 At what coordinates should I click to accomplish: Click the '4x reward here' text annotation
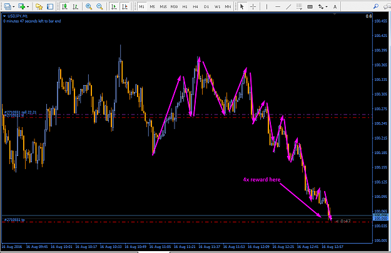tap(262, 180)
